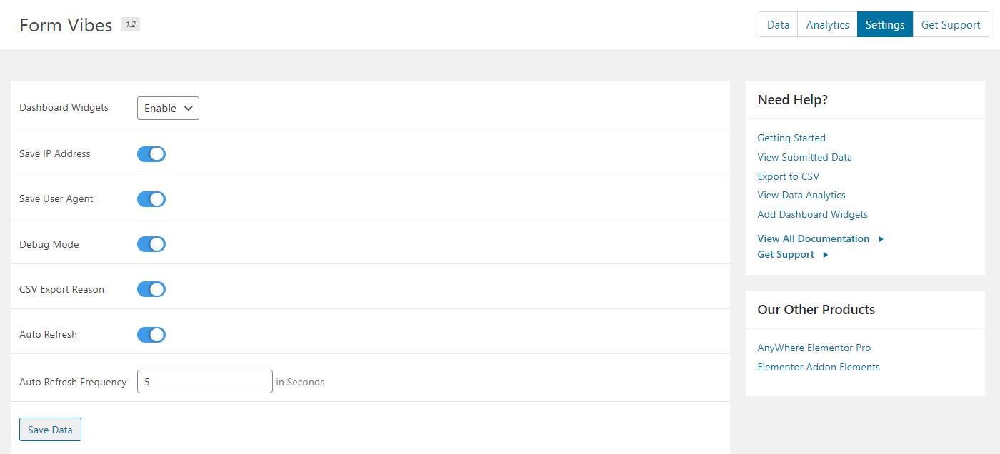Viewport: 1000px width, 454px height.
Task: Click inside the Auto Refresh Frequency field
Action: [x=204, y=381]
